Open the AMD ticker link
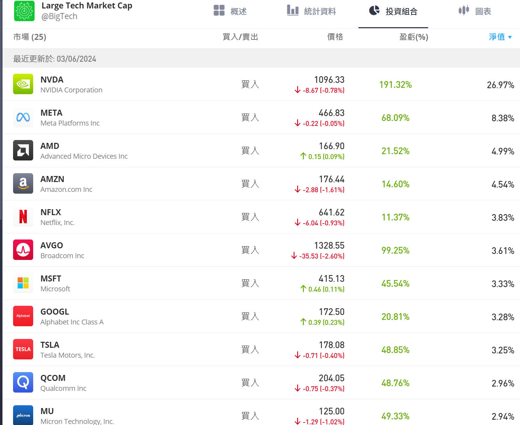The image size is (520, 425). (x=50, y=146)
